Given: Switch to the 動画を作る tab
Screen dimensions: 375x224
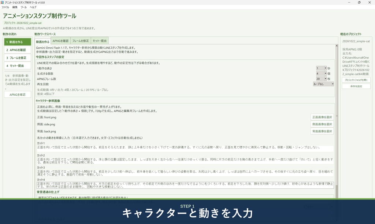Looking at the screenshot, I should (42, 42).
